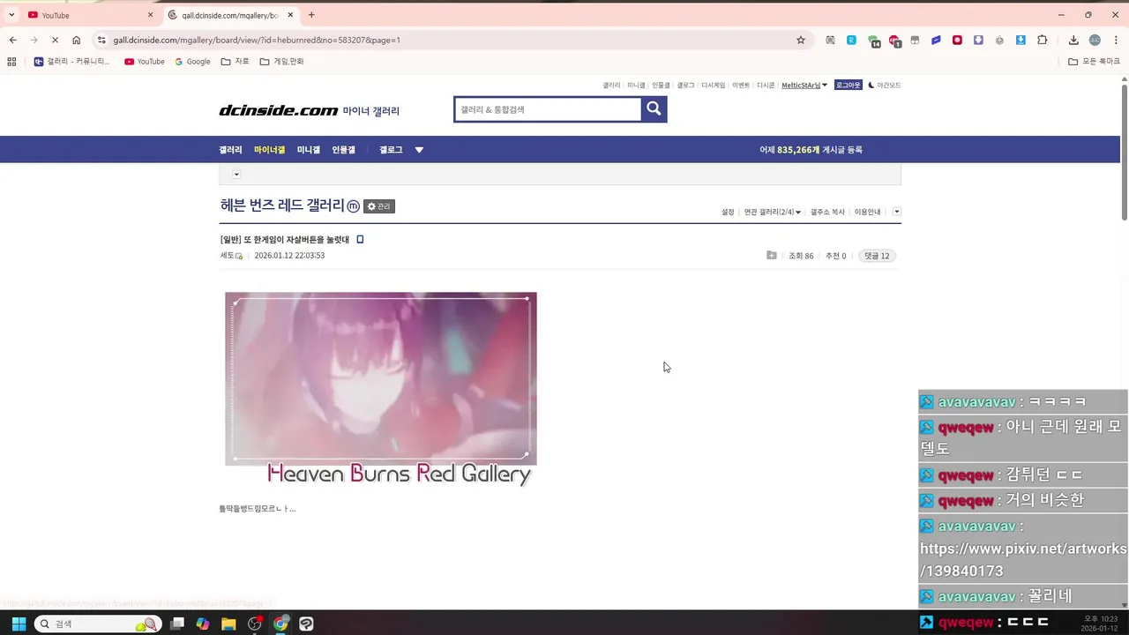Open Chrome from the taskbar
Screen dimensions: 1129x635
[x=280, y=624]
